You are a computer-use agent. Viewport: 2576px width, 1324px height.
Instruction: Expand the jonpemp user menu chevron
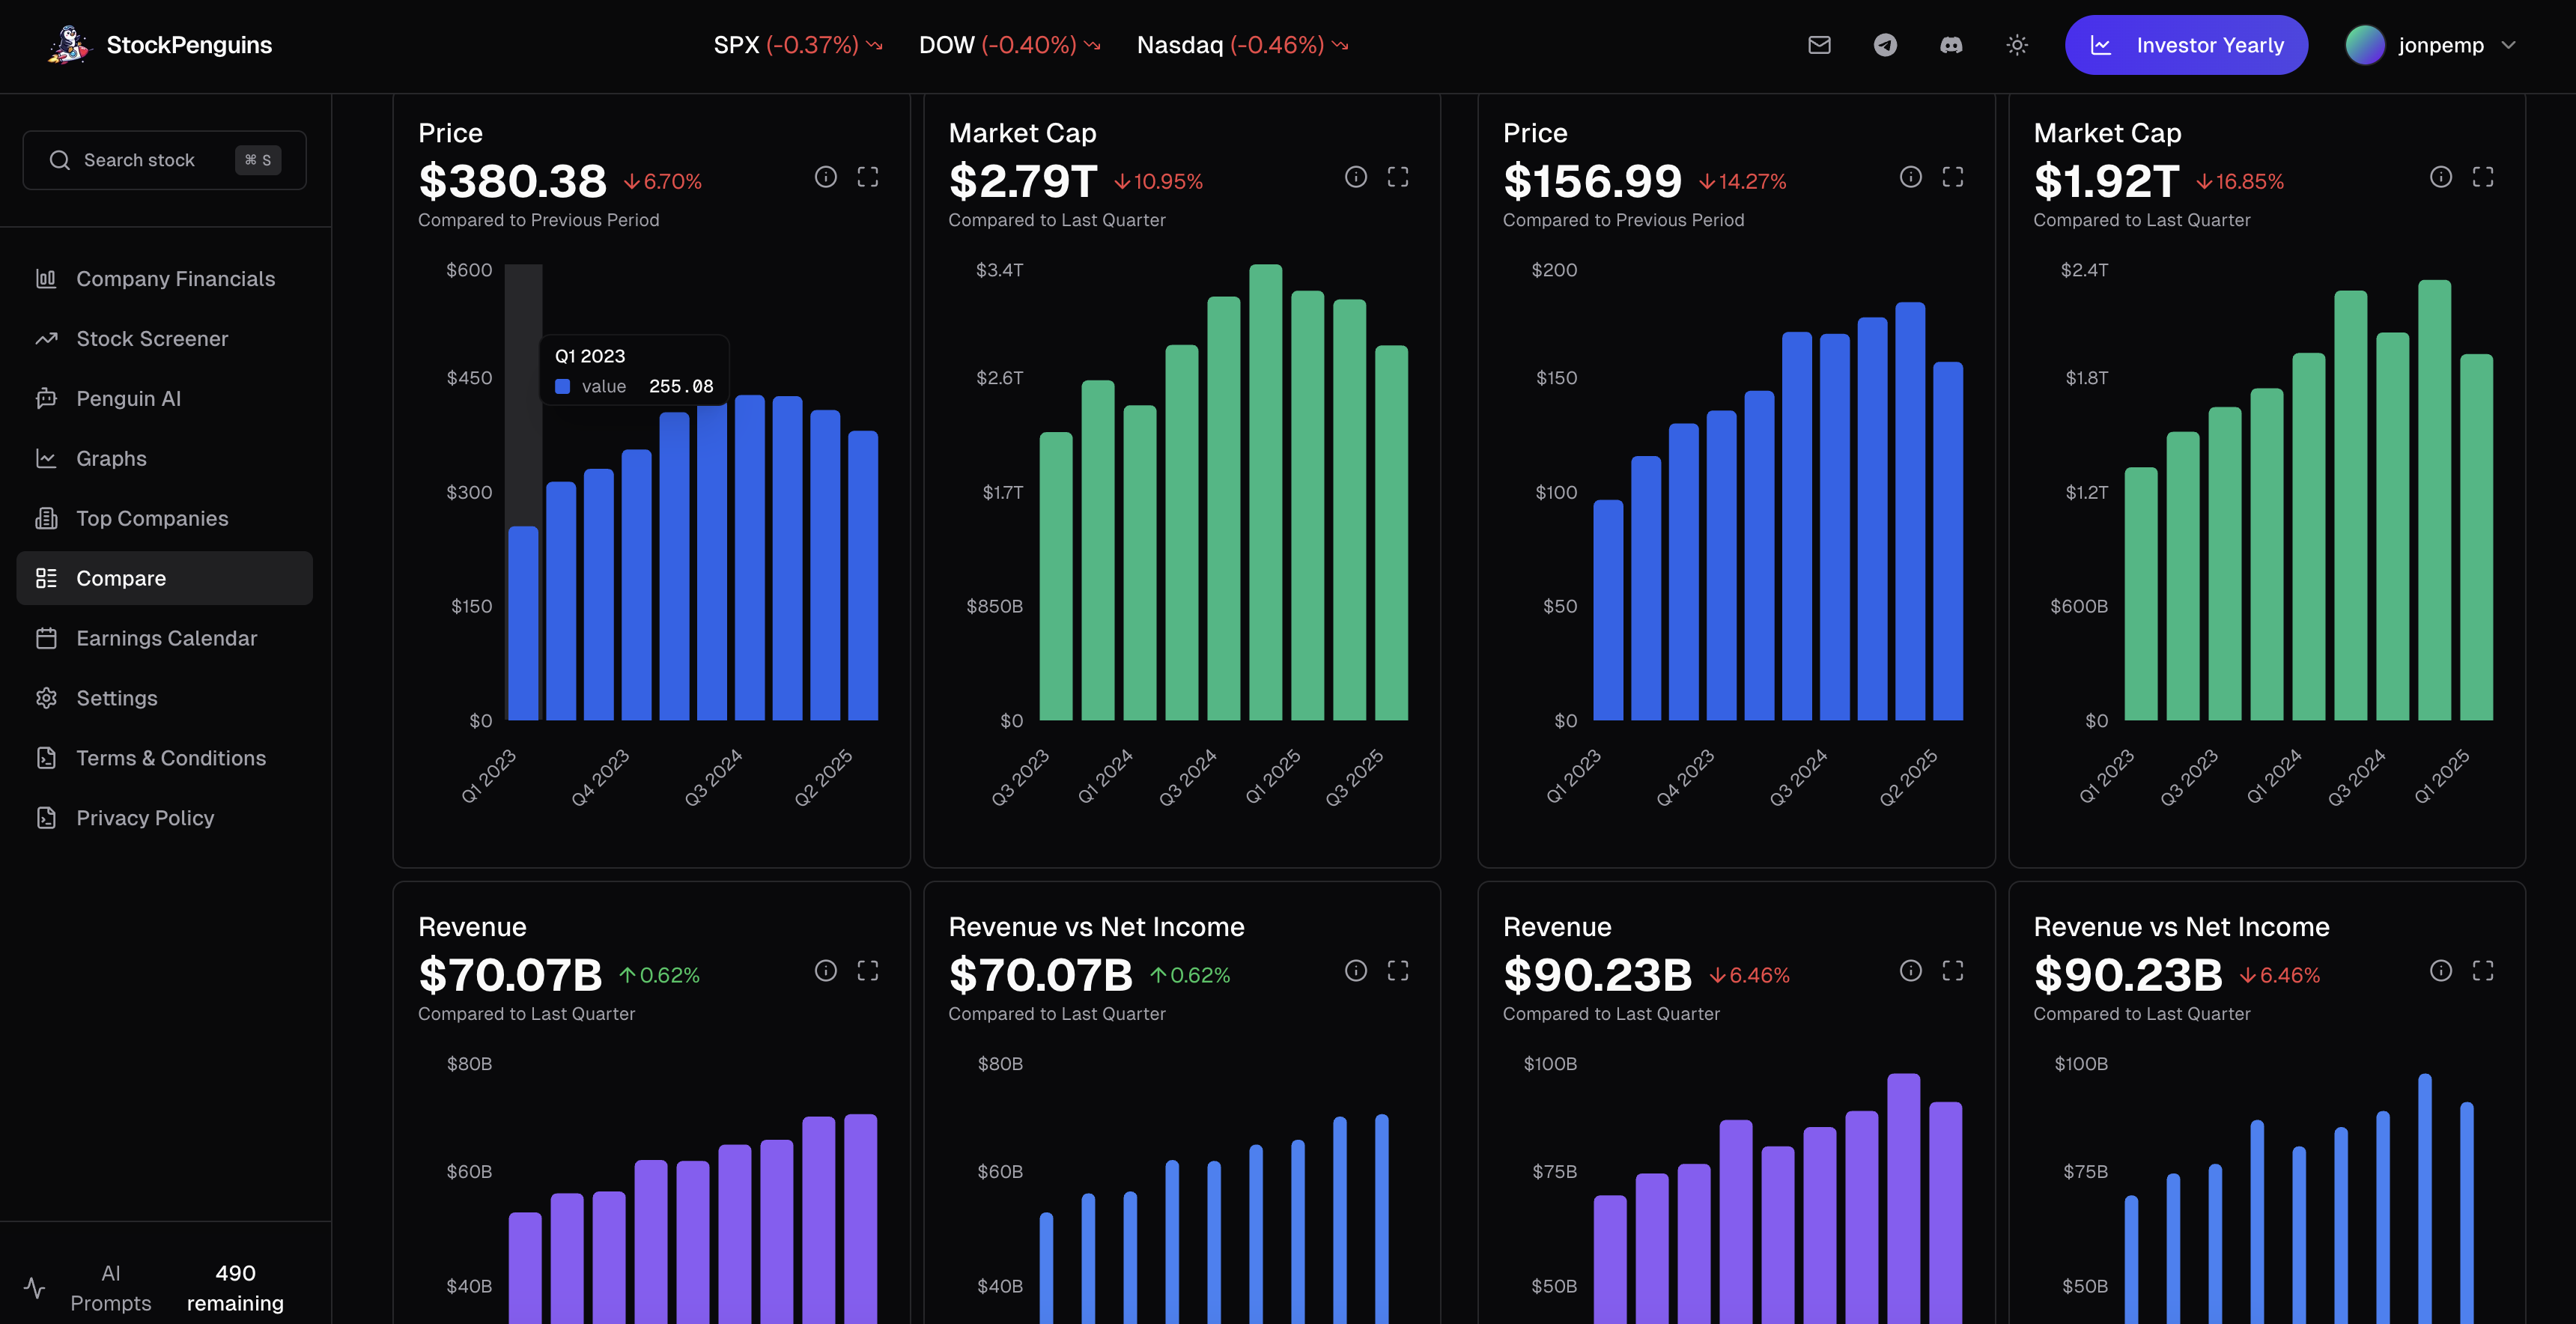point(2508,45)
